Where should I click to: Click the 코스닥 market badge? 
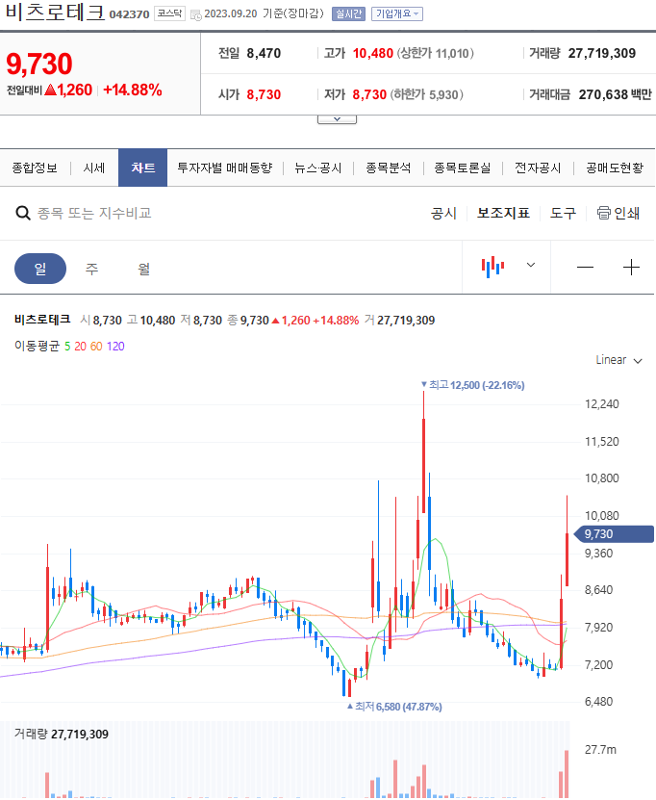point(169,13)
